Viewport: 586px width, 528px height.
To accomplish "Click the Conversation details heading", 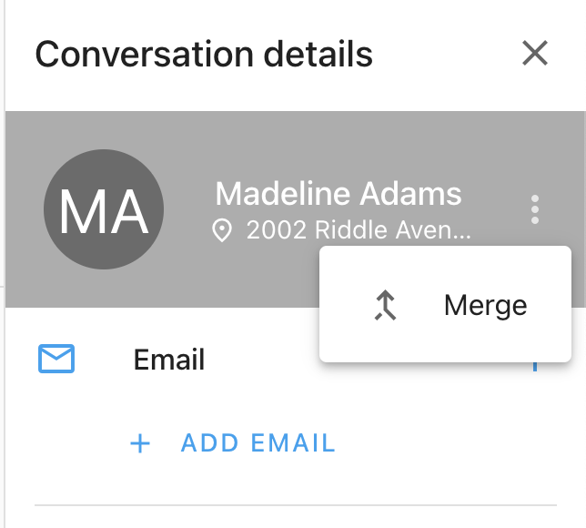I will [204, 55].
